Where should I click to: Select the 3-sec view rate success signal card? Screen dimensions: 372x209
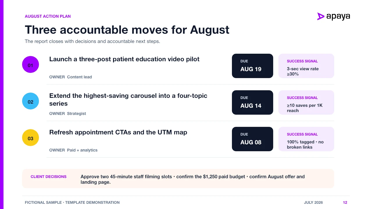coord(306,66)
